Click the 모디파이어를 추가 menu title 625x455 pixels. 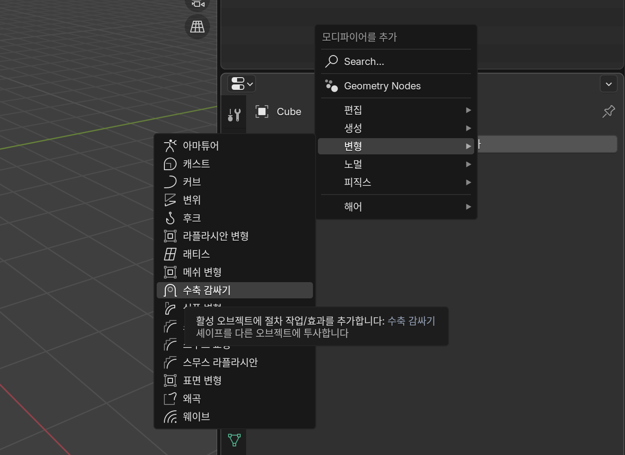359,37
